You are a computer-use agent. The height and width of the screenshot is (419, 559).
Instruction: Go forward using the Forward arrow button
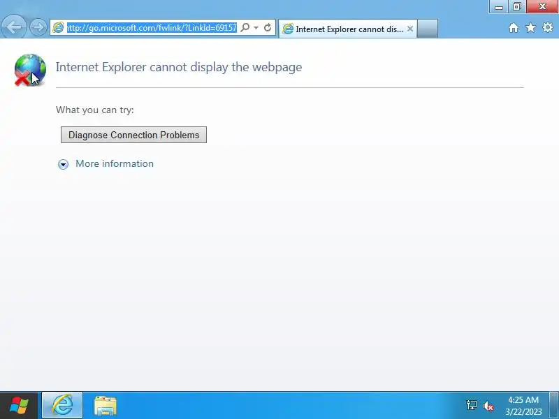point(38,27)
